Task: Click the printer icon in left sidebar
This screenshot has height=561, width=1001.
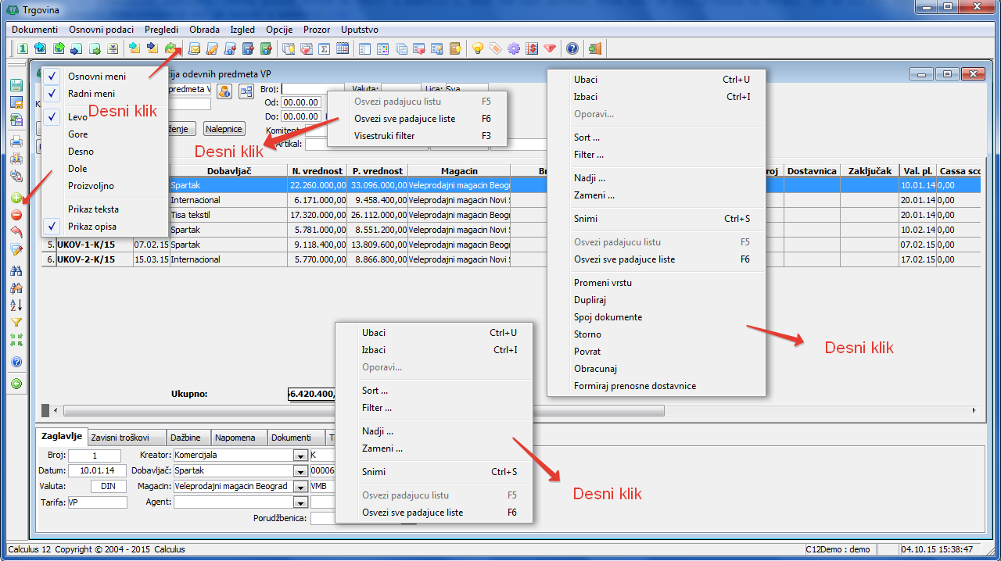Action: point(16,142)
